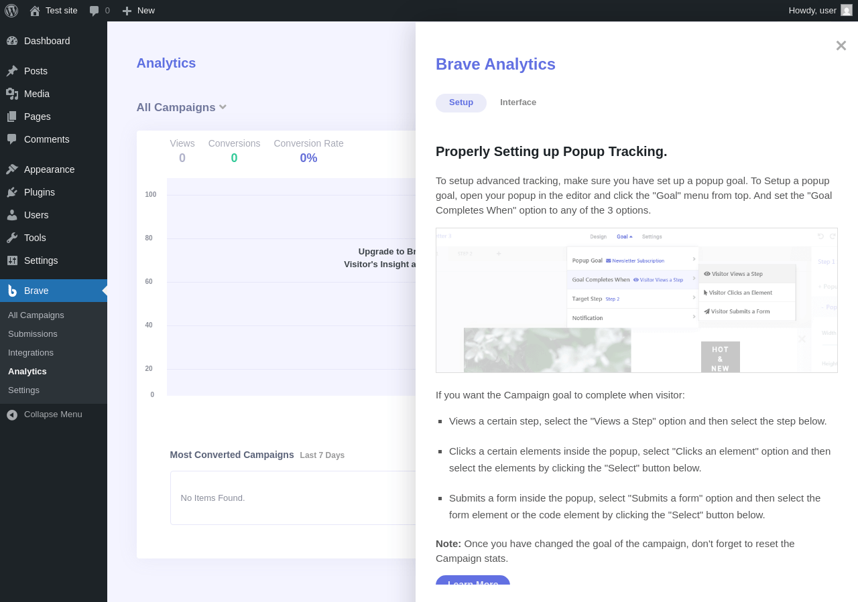Click the popup goal tutorial screenshot
This screenshot has width=858, height=602.
click(636, 300)
